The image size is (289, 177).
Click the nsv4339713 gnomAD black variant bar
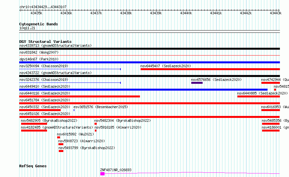(x=149, y=49)
